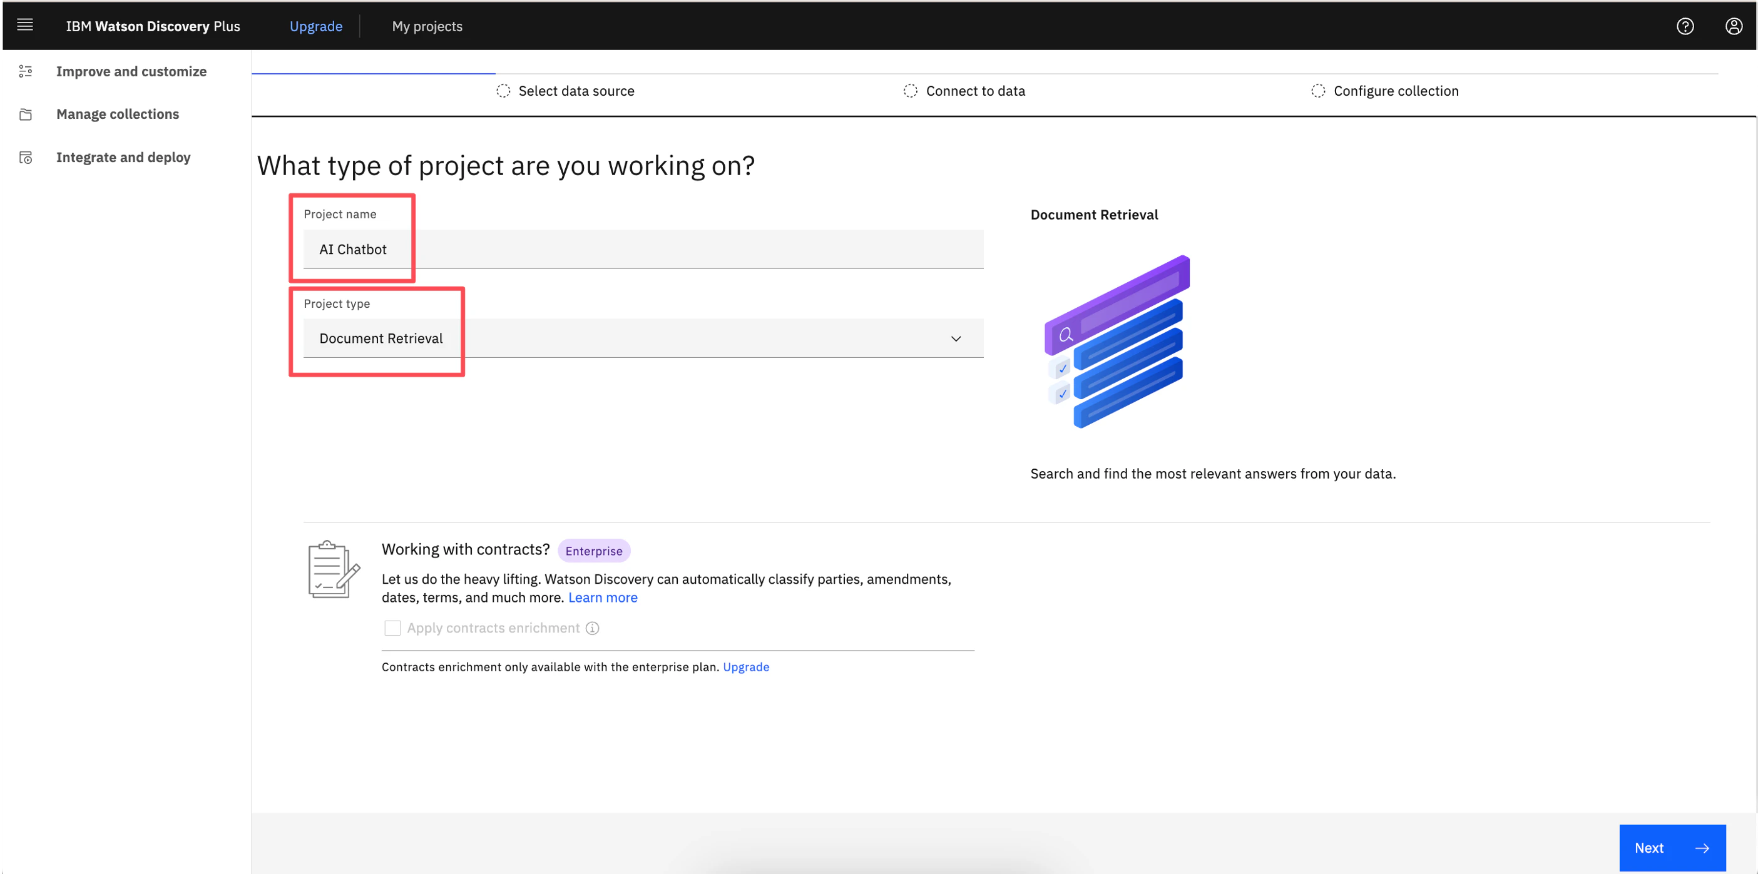Click the Project name input field
Image resolution: width=1758 pixels, height=874 pixels.
[x=641, y=250]
